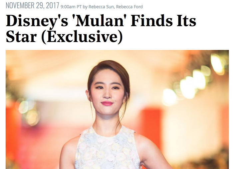Screen dimensions: 233x169
Task: Click the November 29, 2017 publication date
Action: [x=32, y=6]
